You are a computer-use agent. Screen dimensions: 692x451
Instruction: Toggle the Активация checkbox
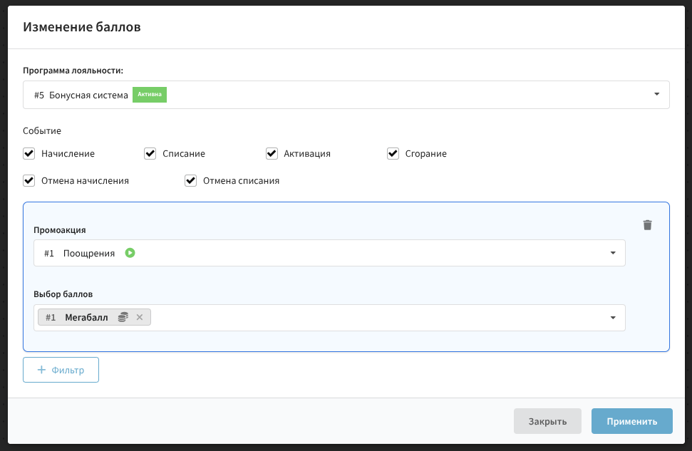(x=272, y=153)
